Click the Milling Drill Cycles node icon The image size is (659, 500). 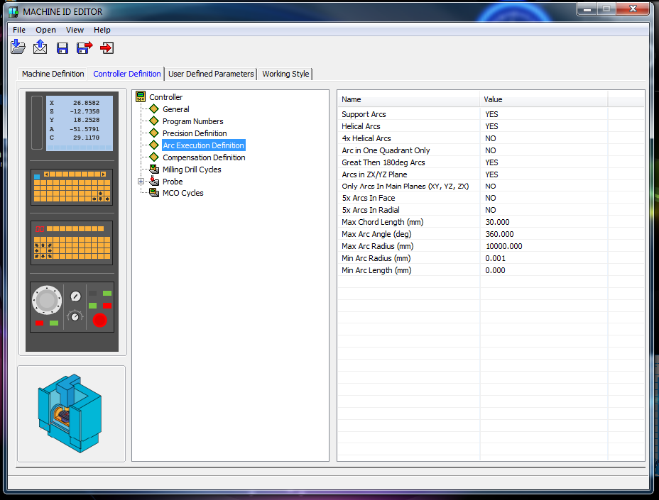[x=154, y=170]
